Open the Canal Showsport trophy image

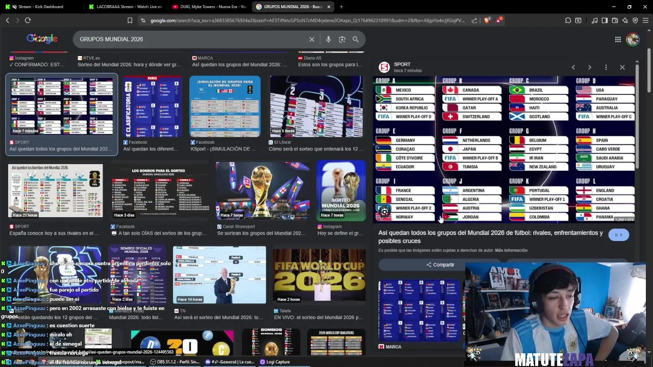263,191
